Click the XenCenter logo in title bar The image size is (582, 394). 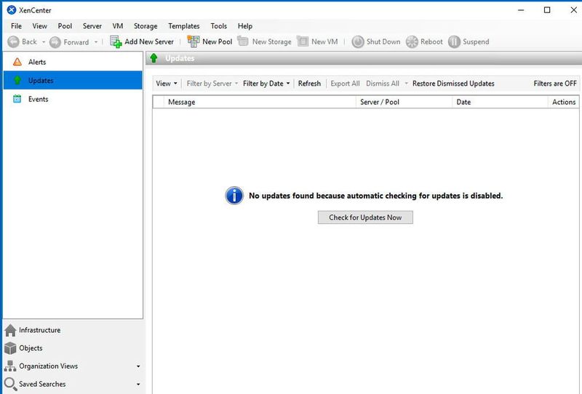point(12,10)
